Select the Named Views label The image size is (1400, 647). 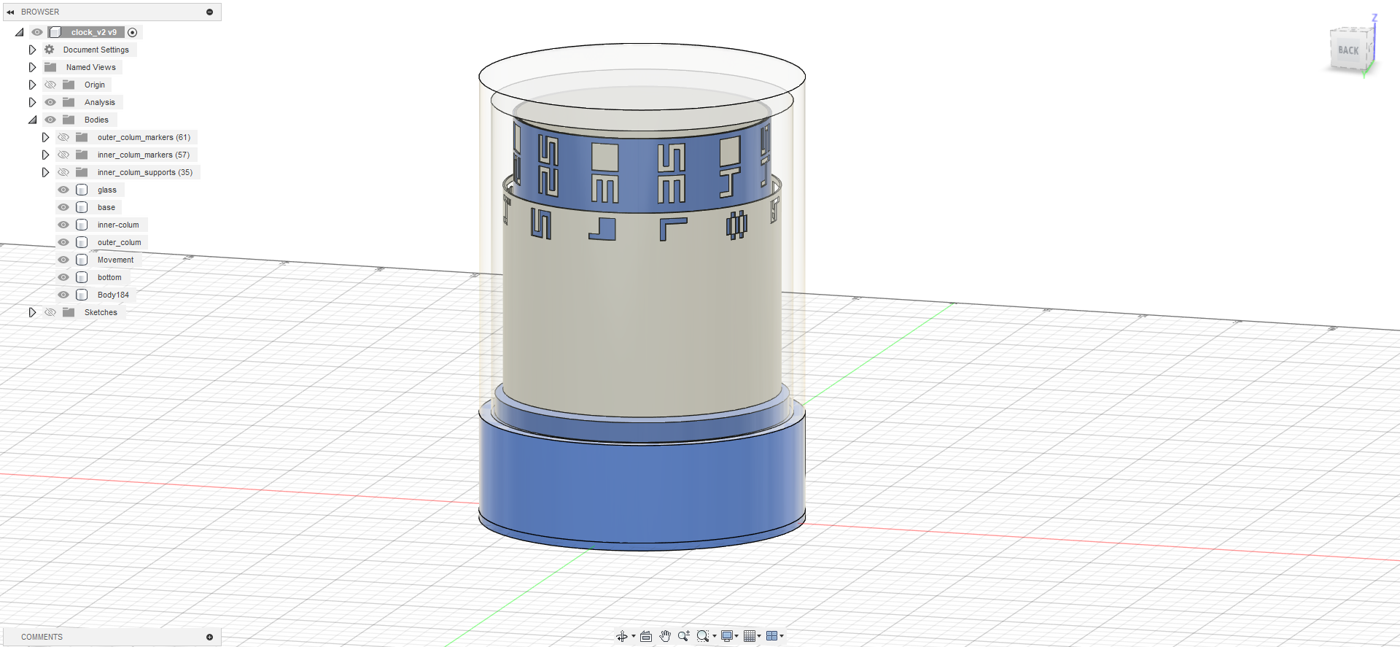pyautogui.click(x=90, y=67)
